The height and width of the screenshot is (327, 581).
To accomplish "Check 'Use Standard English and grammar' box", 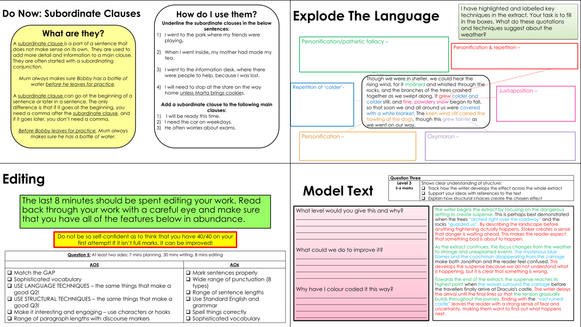I will [188, 299].
